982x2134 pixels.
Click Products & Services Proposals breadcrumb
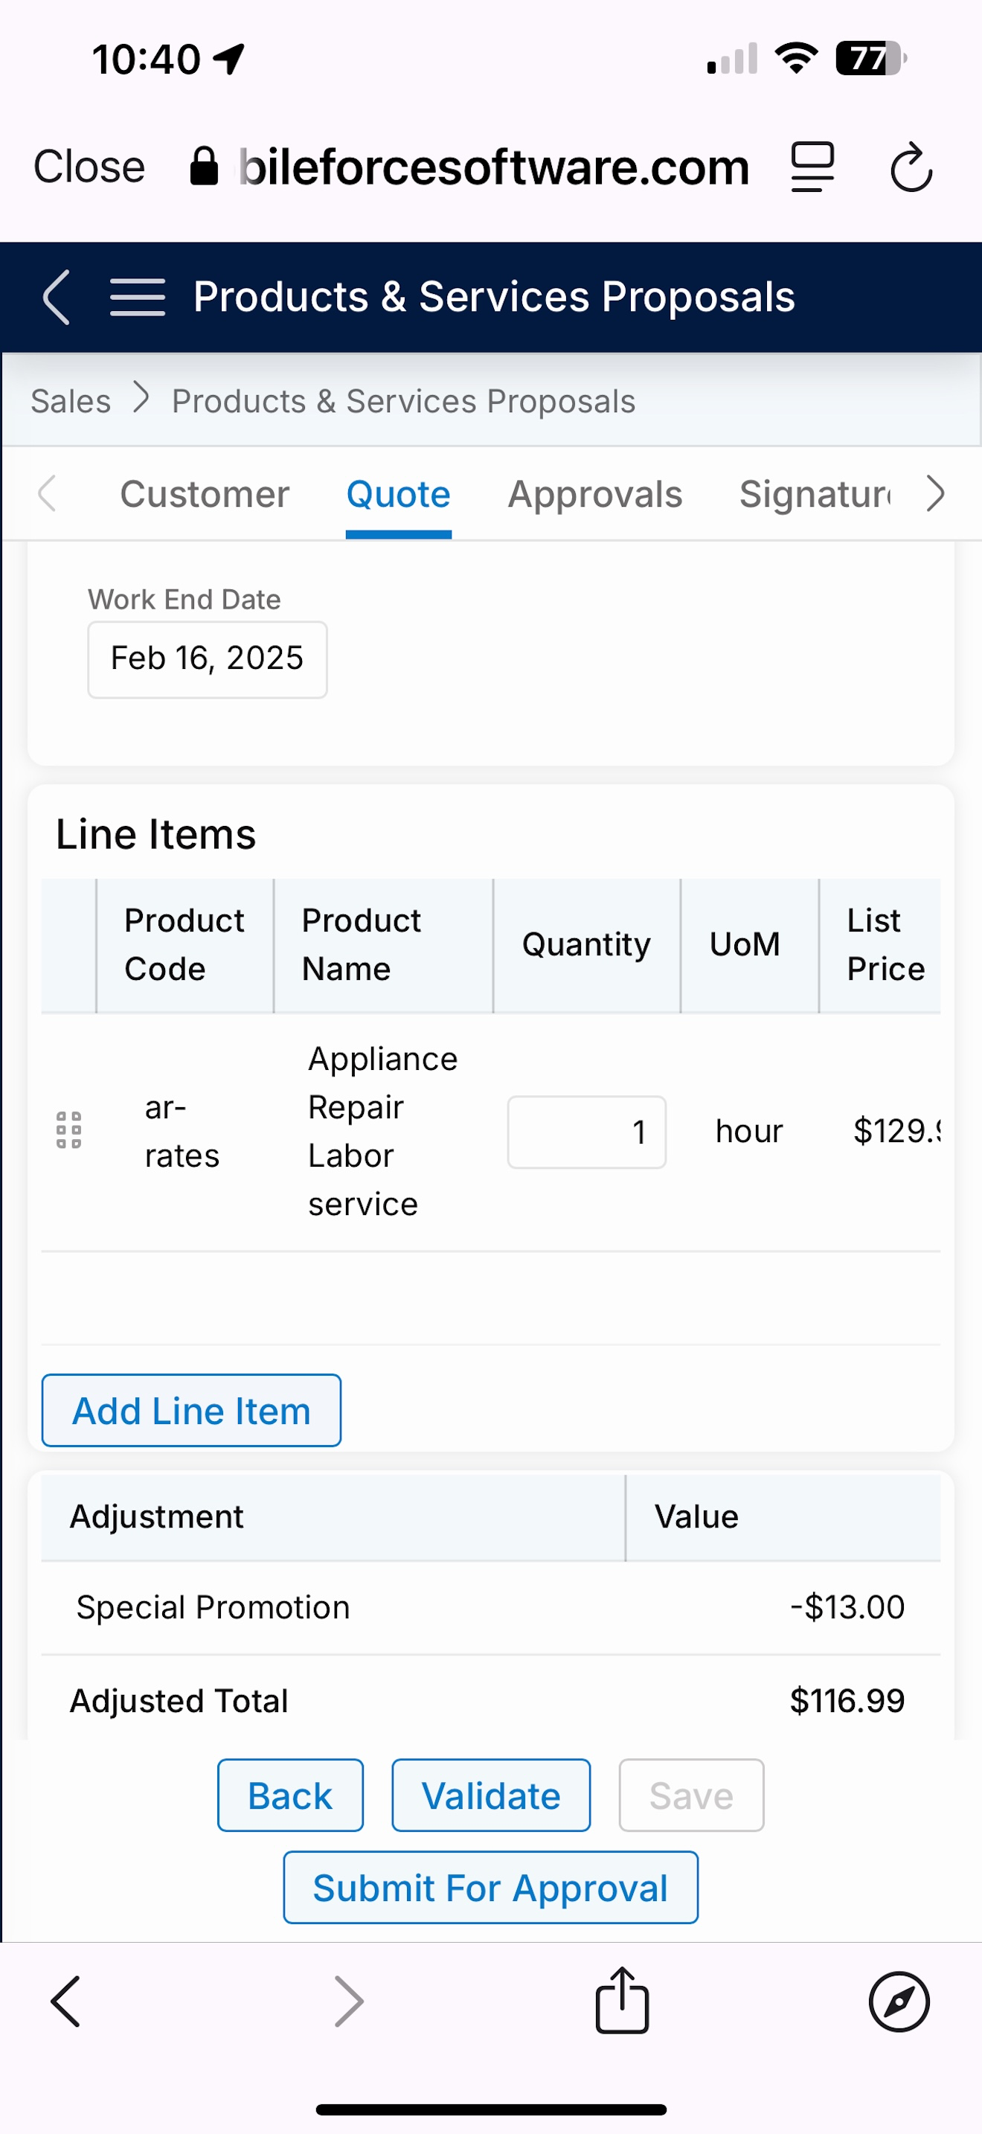coord(403,401)
